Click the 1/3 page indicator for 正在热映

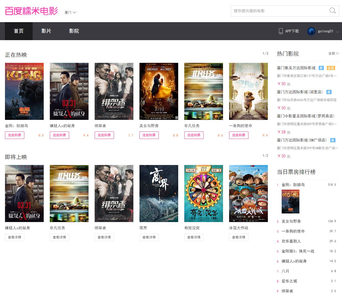pyautogui.click(x=265, y=54)
